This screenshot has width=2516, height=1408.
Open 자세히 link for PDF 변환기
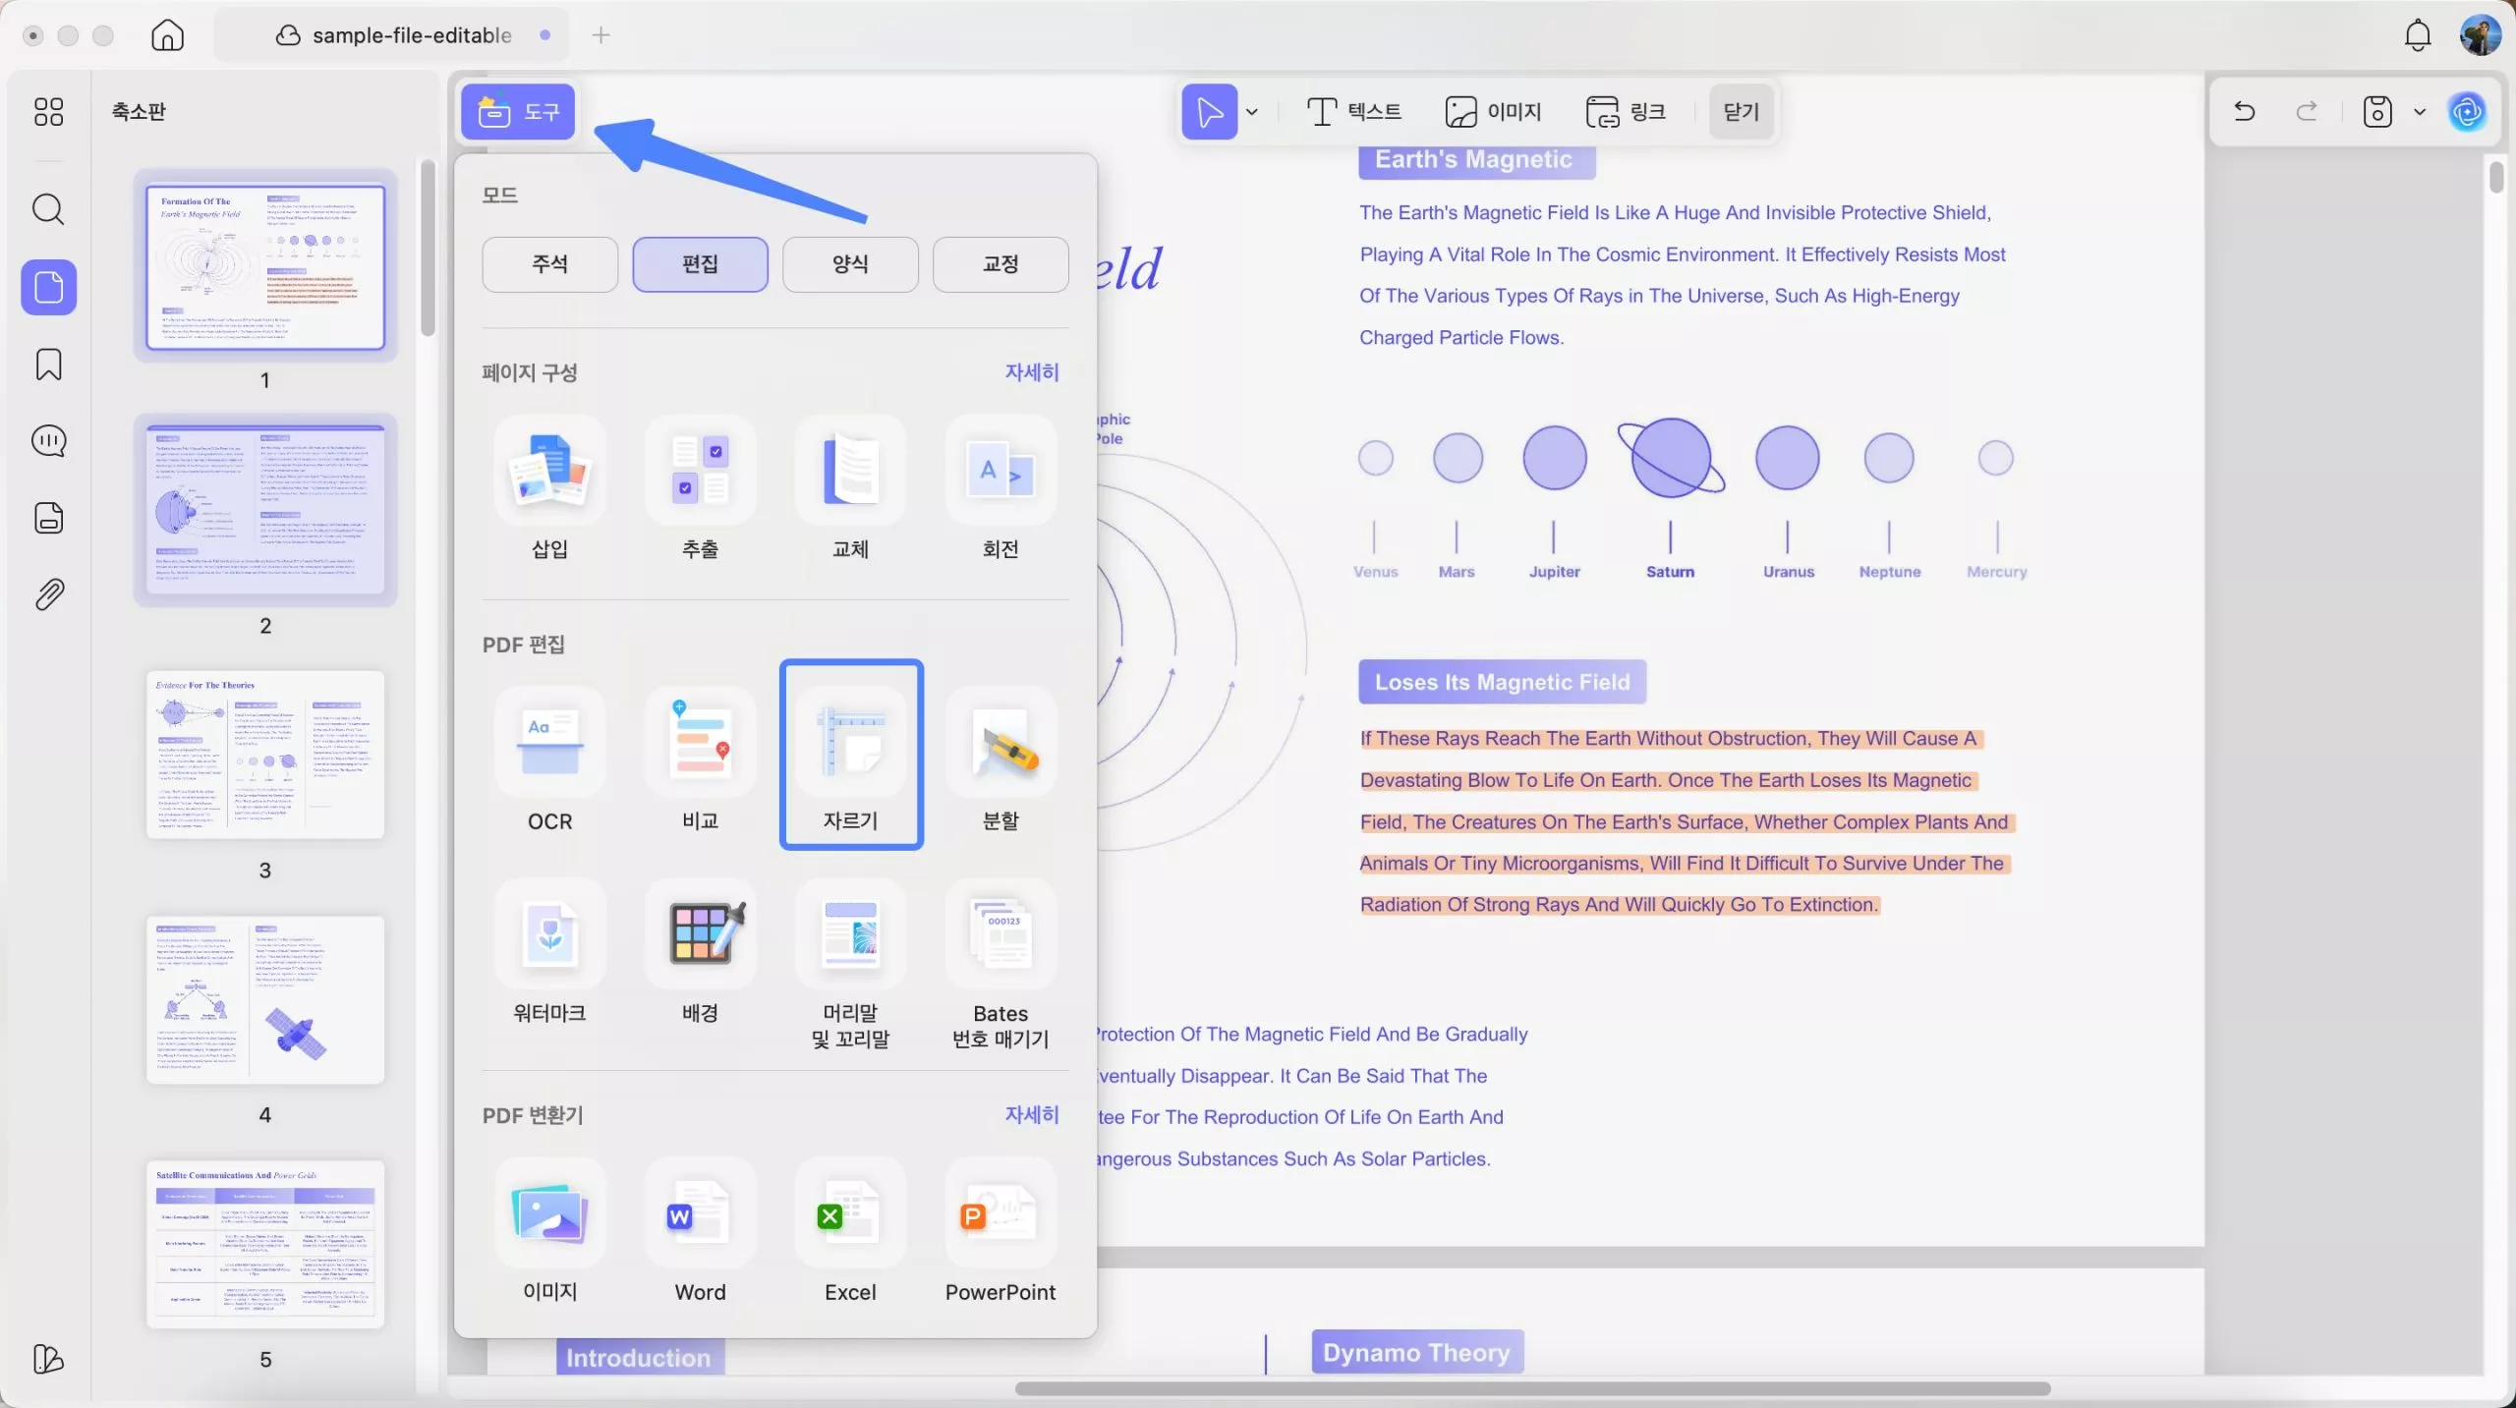click(x=1032, y=1115)
